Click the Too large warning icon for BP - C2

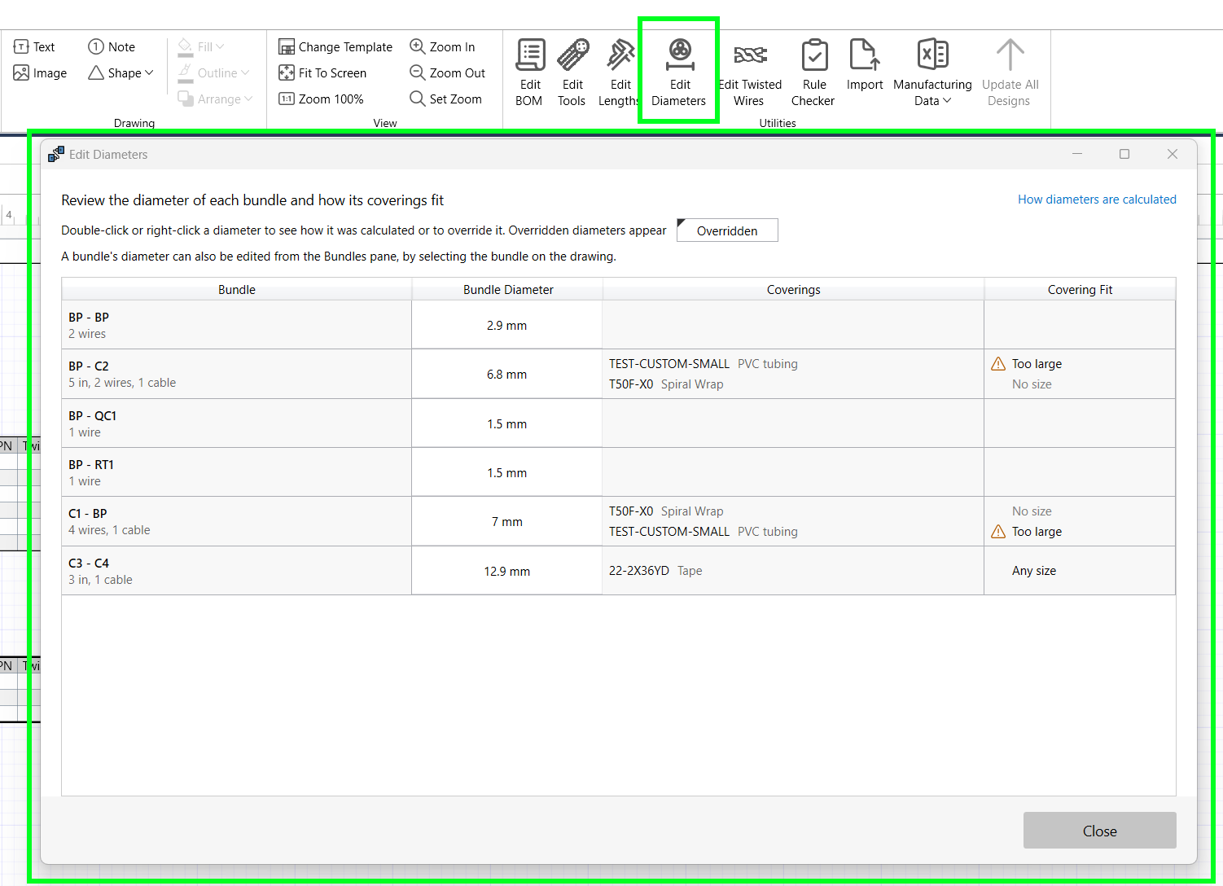pyautogui.click(x=998, y=364)
